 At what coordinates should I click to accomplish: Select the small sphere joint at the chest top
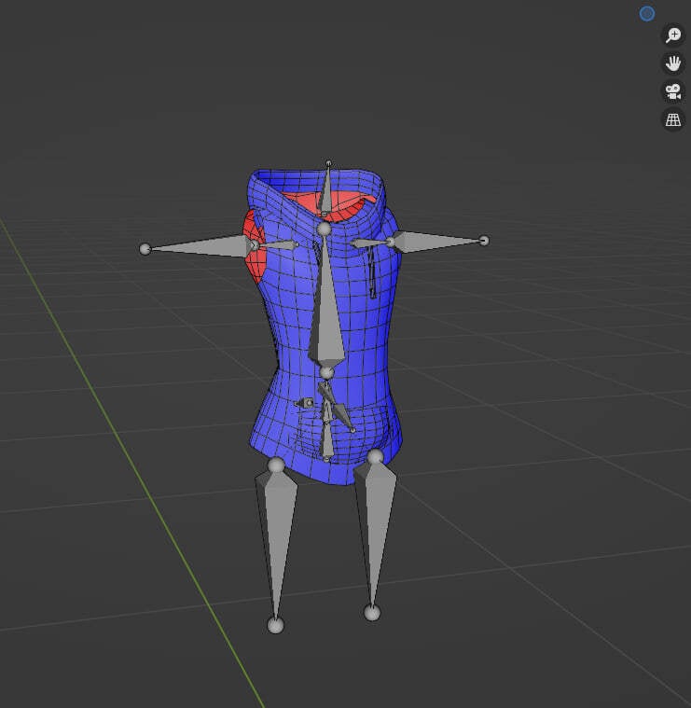coord(324,229)
